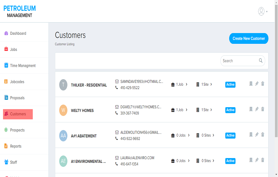Viewport: 278px width, 177px height.
Task: Go to Proposals in the sidebar menu
Action: 17,98
